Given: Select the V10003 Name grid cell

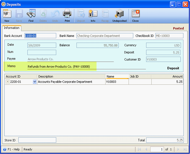Looking at the screenshot, I should 117,82.
